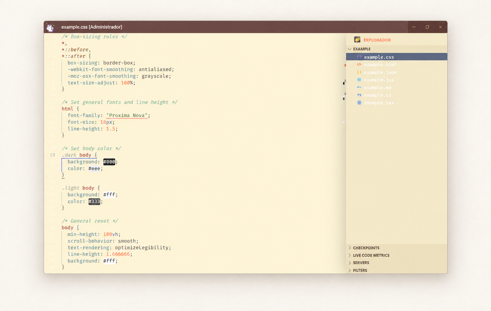
Task: Click the #fff background value in body reset
Action: [x=109, y=261]
